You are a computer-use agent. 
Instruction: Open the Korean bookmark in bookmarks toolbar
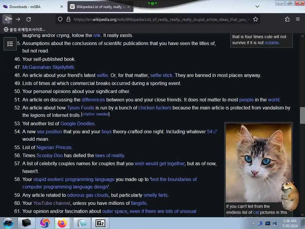click(x=24, y=30)
